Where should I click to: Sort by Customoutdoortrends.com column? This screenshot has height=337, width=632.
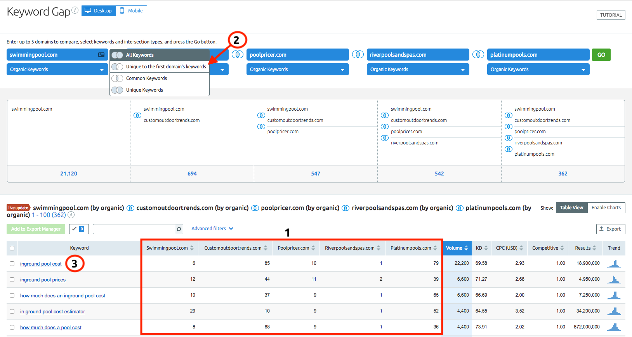pos(236,248)
